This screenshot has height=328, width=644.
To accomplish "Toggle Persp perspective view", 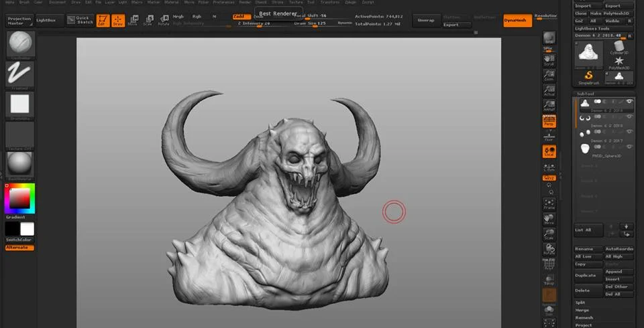I will coord(549,121).
